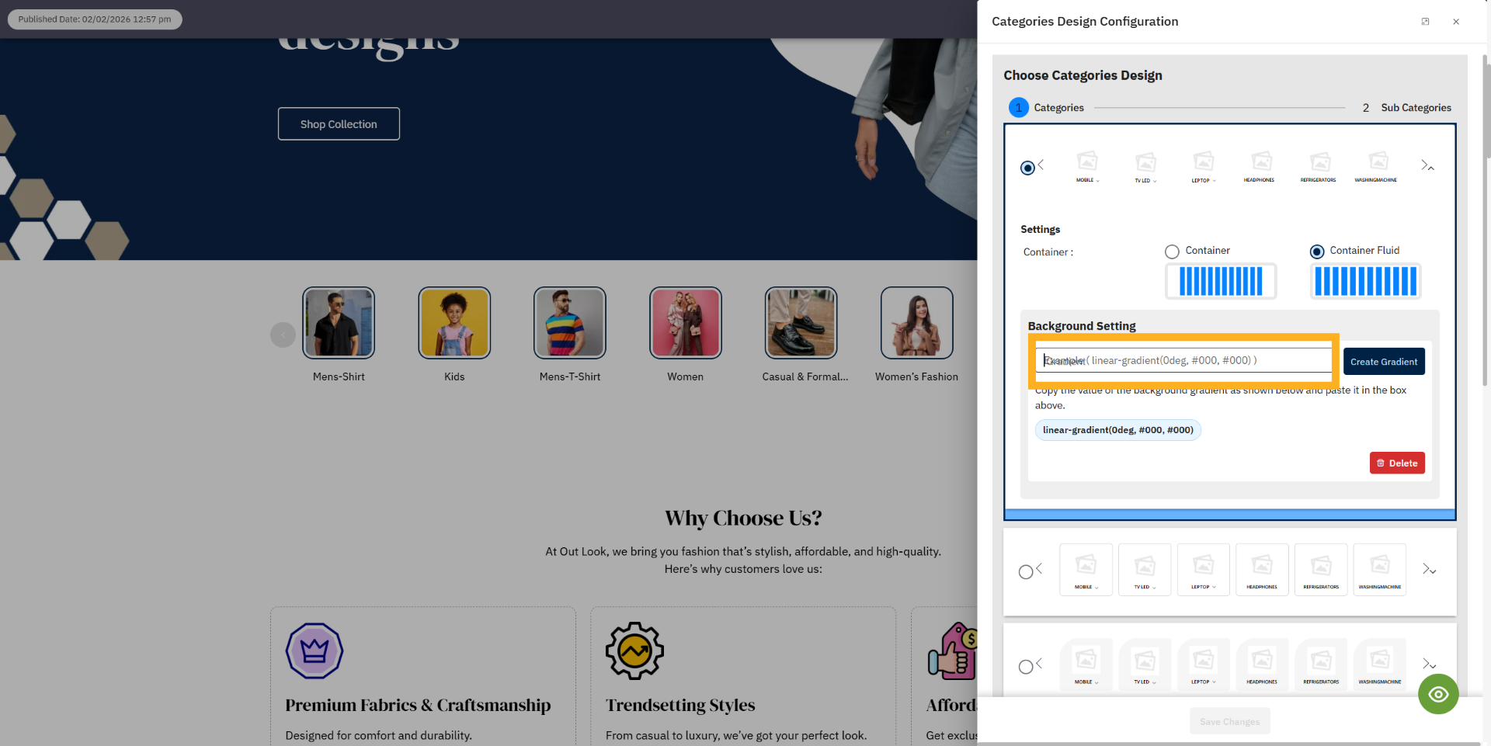Expand LEPTOP dropdown in second design preview

point(1214,588)
